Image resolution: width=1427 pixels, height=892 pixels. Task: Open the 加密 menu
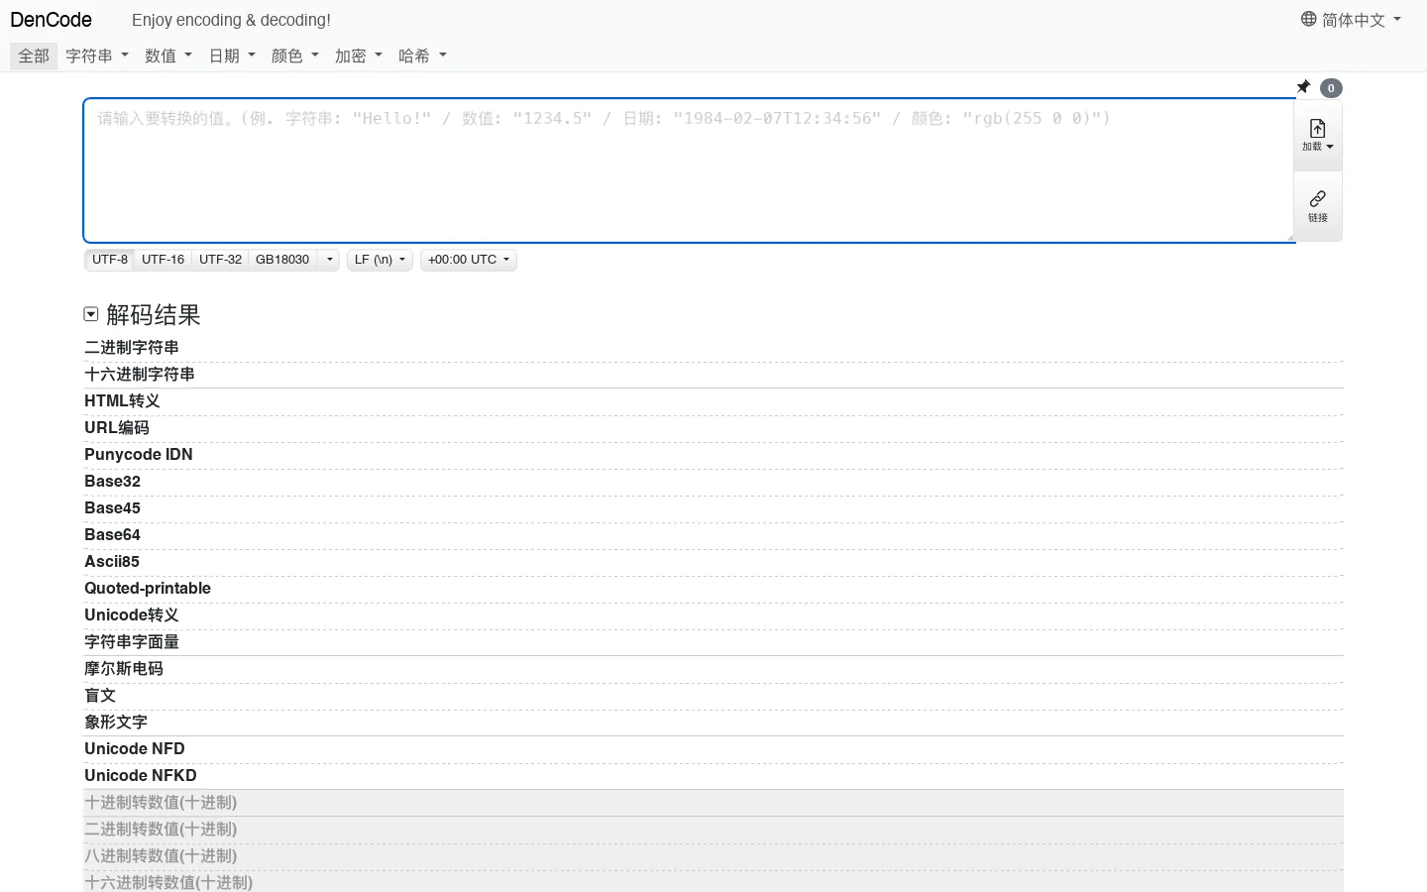pos(359,56)
